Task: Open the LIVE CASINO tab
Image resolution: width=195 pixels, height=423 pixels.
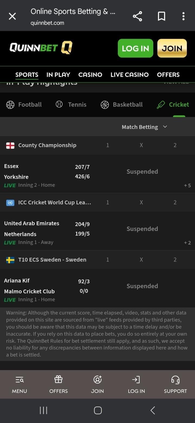Action: (129, 75)
